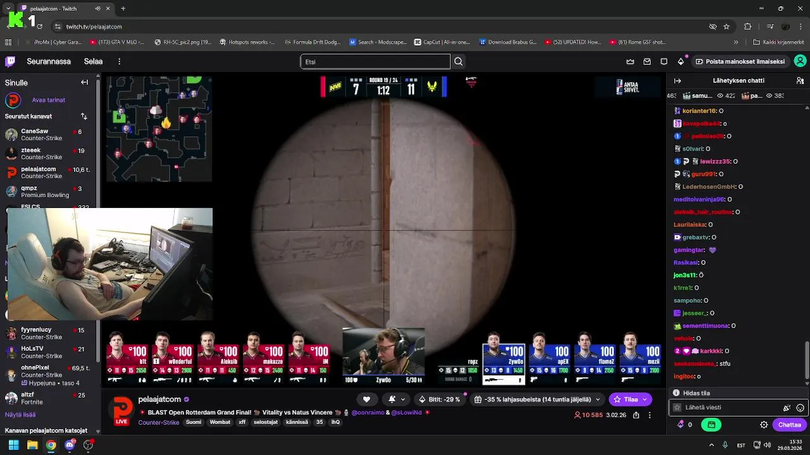This screenshot has height=455, width=810.
Task: Open Chrome apps grid in bookmarks bar
Action: click(x=8, y=42)
